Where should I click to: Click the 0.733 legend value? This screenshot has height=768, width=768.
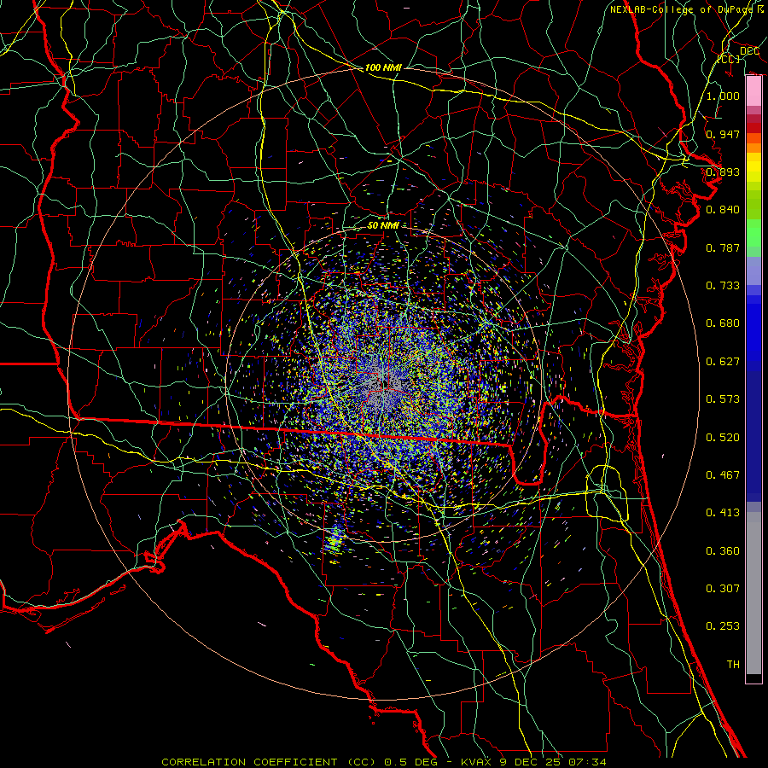pyautogui.click(x=723, y=286)
